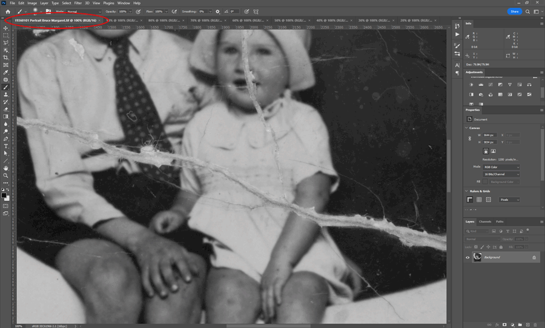Pick the Clone Stamp tool
This screenshot has height=328, width=545.
[6, 94]
